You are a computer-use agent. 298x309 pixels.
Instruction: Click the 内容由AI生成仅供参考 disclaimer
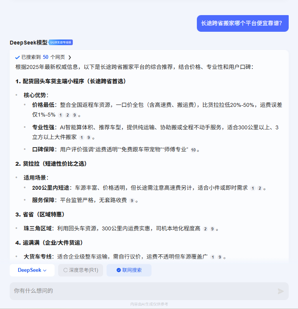click(149, 304)
